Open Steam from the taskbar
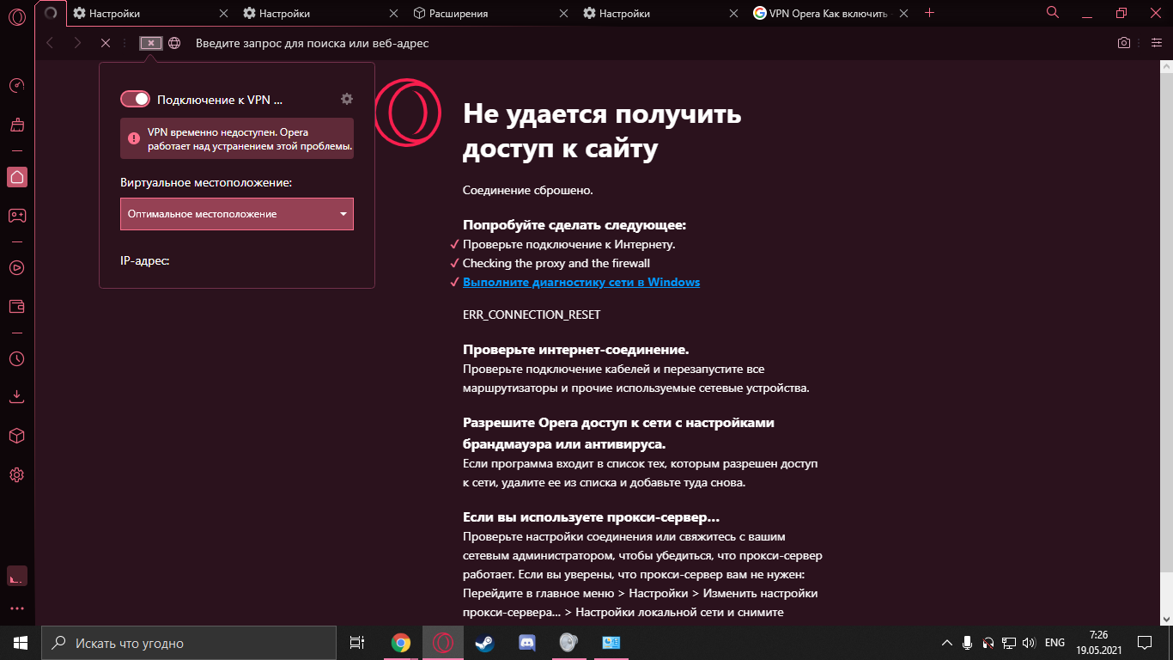The height and width of the screenshot is (660, 1173). point(484,643)
